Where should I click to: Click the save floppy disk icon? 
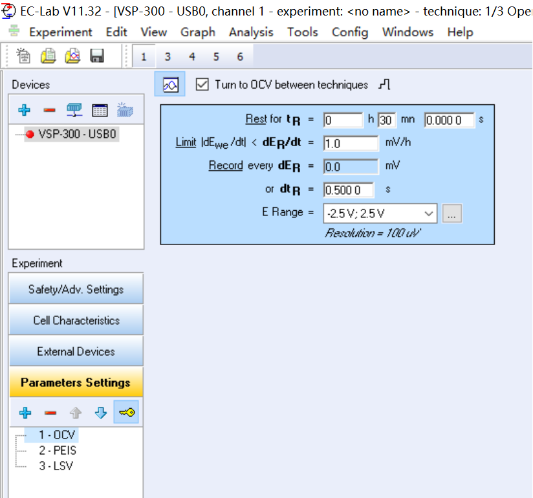[x=97, y=56]
